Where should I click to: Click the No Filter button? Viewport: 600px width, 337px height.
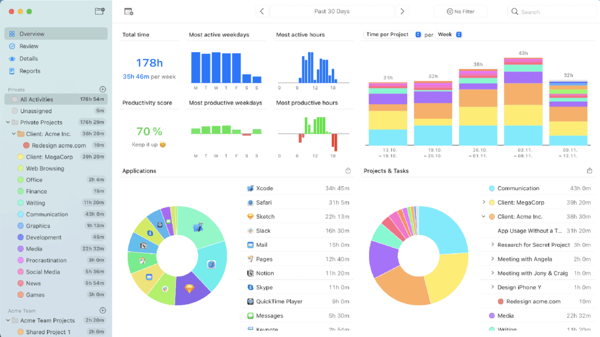tap(460, 12)
